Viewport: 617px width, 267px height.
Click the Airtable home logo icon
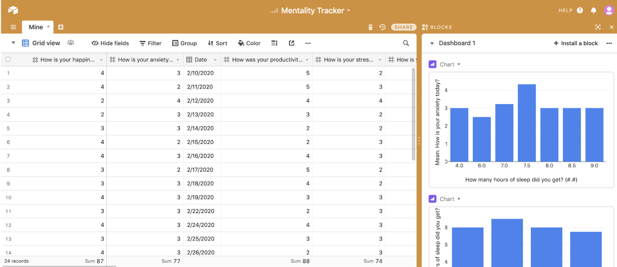point(13,10)
